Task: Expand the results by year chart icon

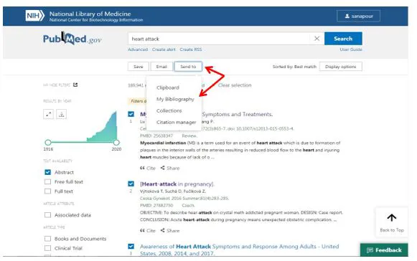Action: click(48, 114)
